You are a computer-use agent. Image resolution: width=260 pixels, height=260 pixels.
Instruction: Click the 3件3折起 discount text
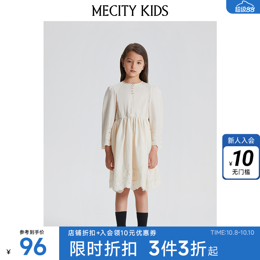point(183,249)
